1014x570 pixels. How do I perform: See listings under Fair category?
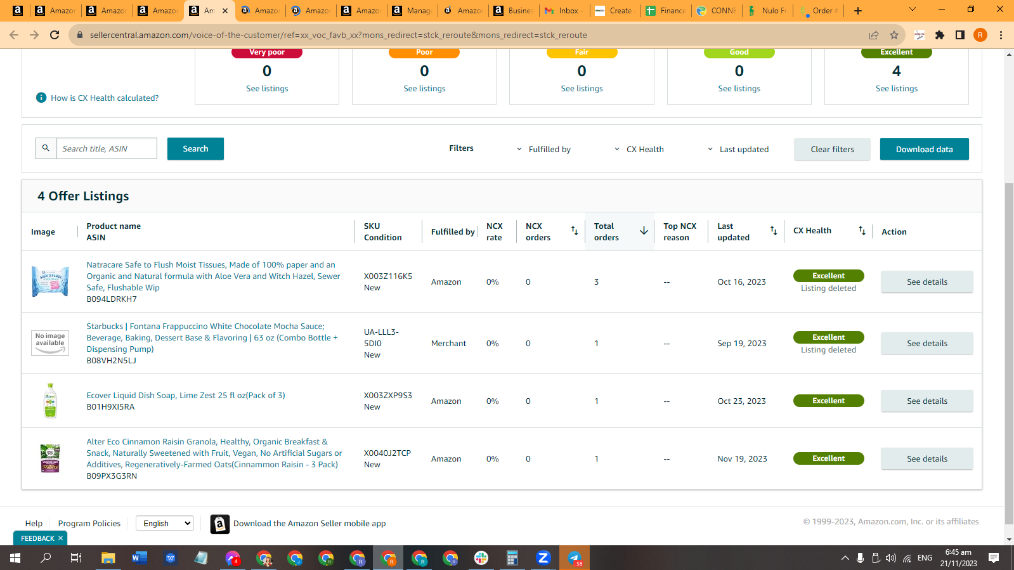582,89
